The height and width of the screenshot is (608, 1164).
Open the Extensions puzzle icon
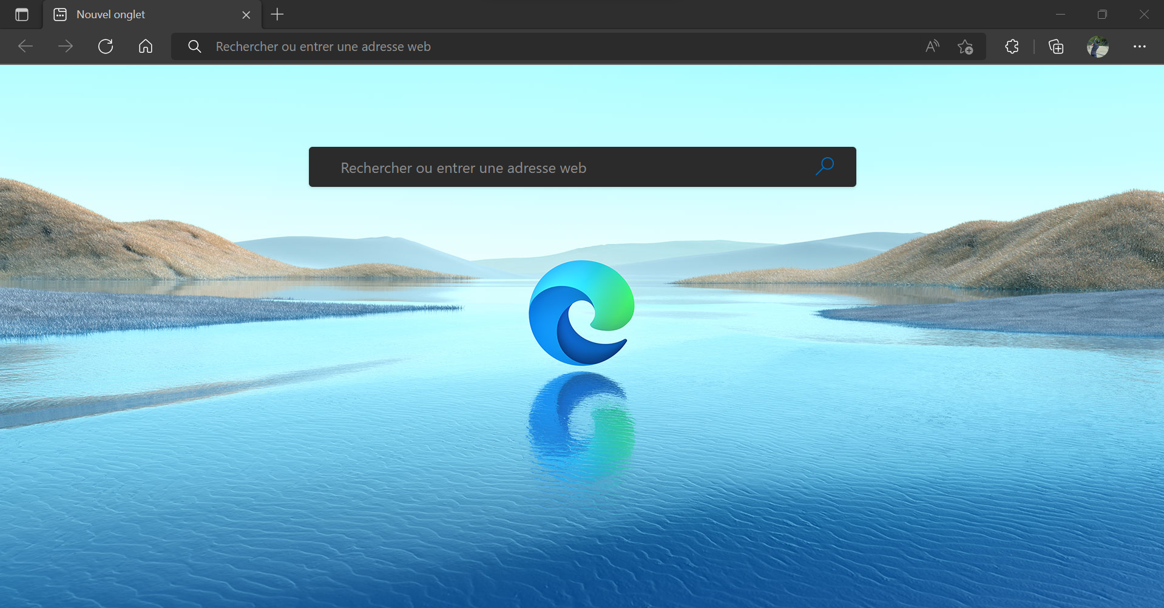coord(1012,46)
